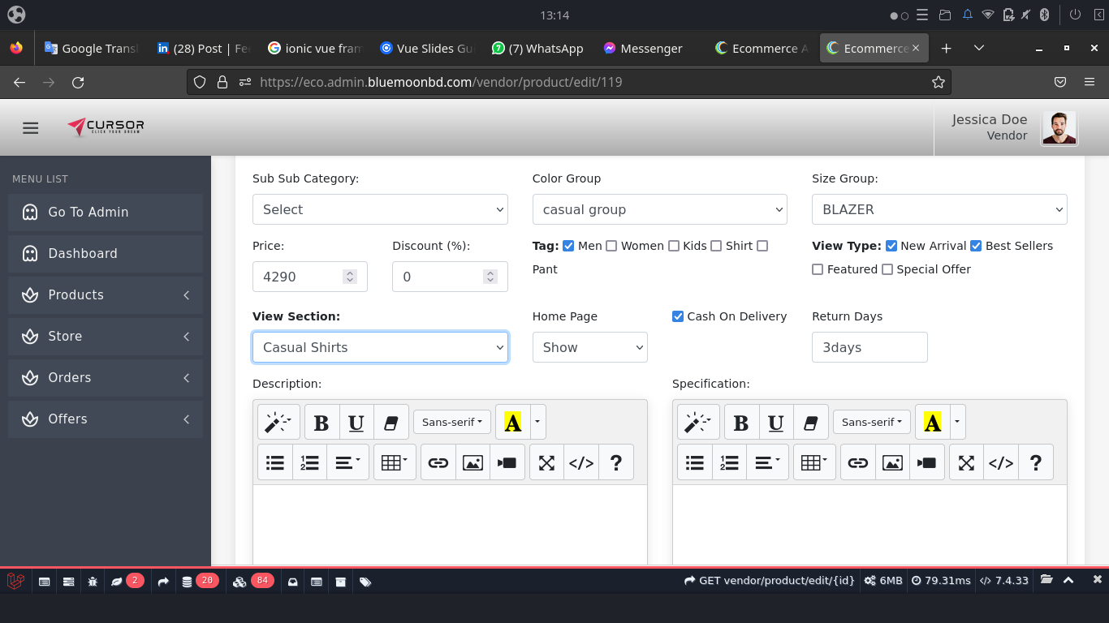1109x623 pixels.
Task: Click Underline in the Specification editor
Action: click(775, 423)
